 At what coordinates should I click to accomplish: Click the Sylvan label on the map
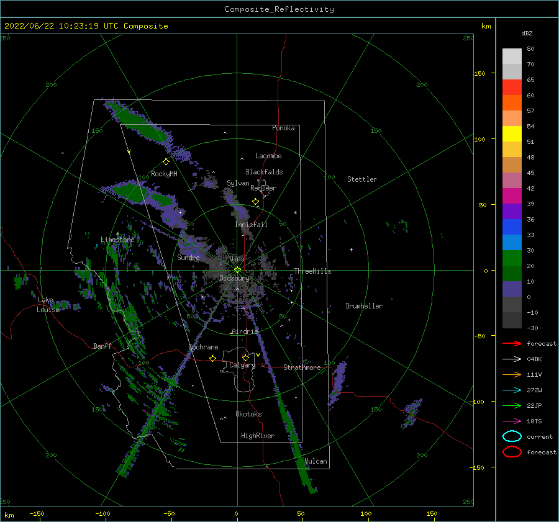pyautogui.click(x=238, y=183)
